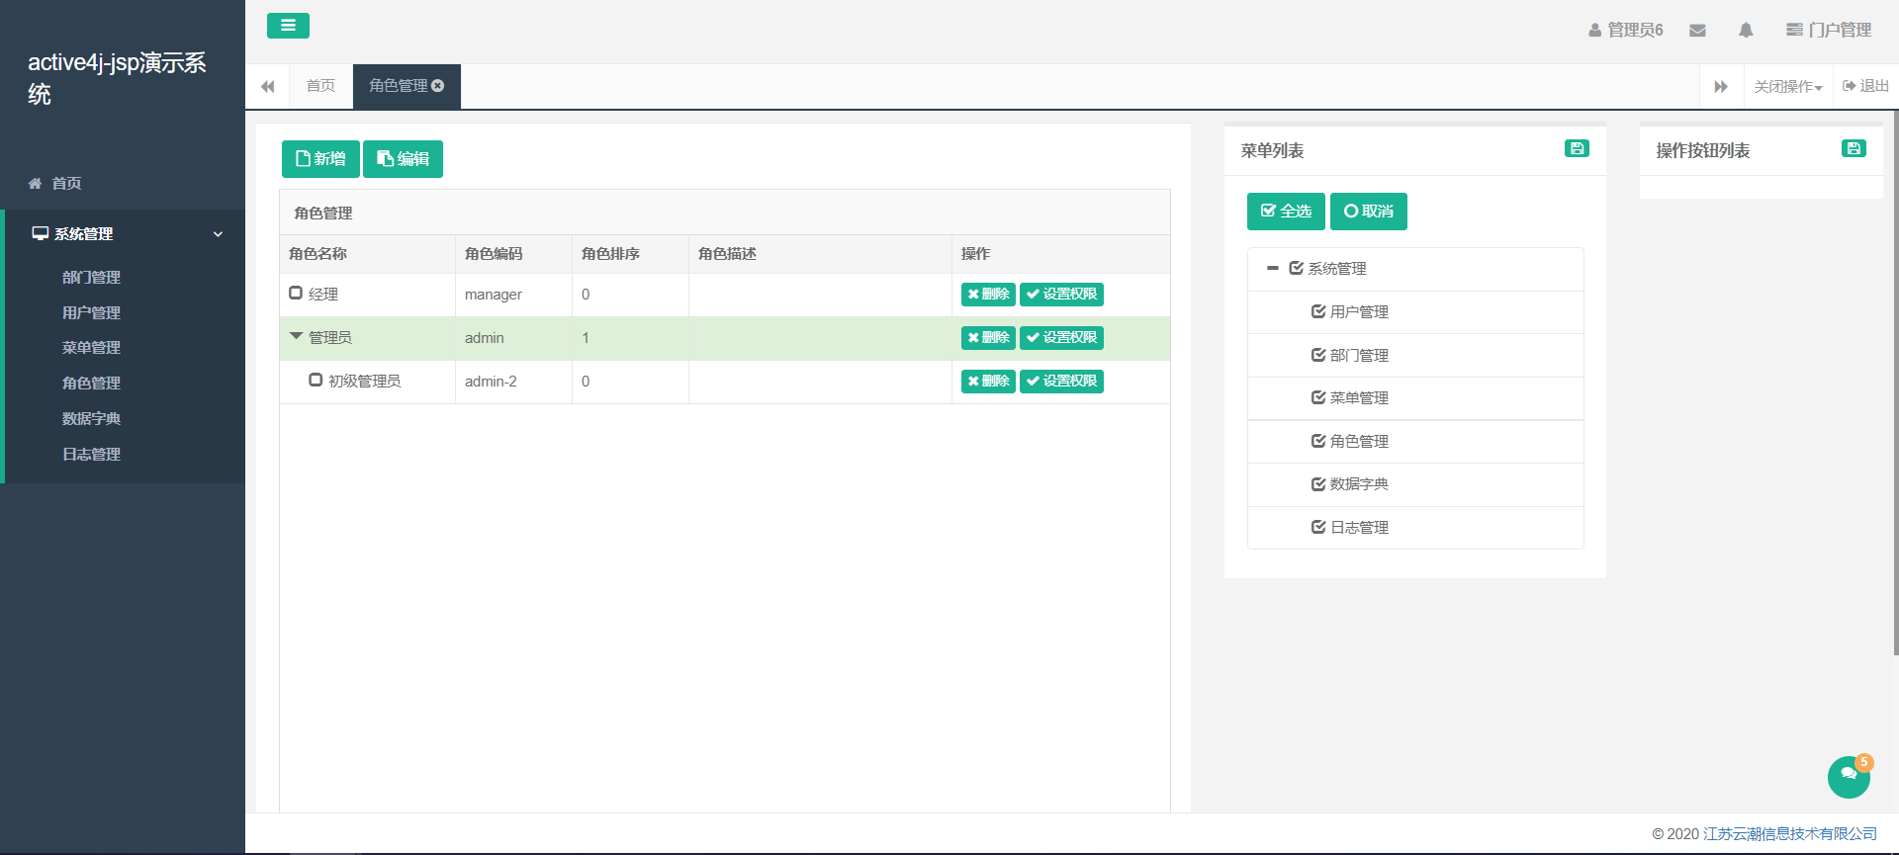This screenshot has width=1899, height=855.
Task: Switch to the 首页 tab
Action: coord(320,86)
